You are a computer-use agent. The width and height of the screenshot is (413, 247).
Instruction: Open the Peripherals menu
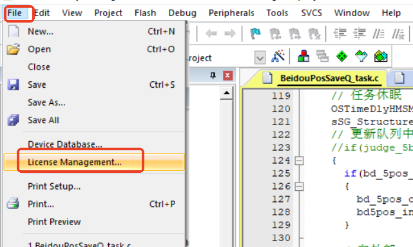[x=231, y=13]
